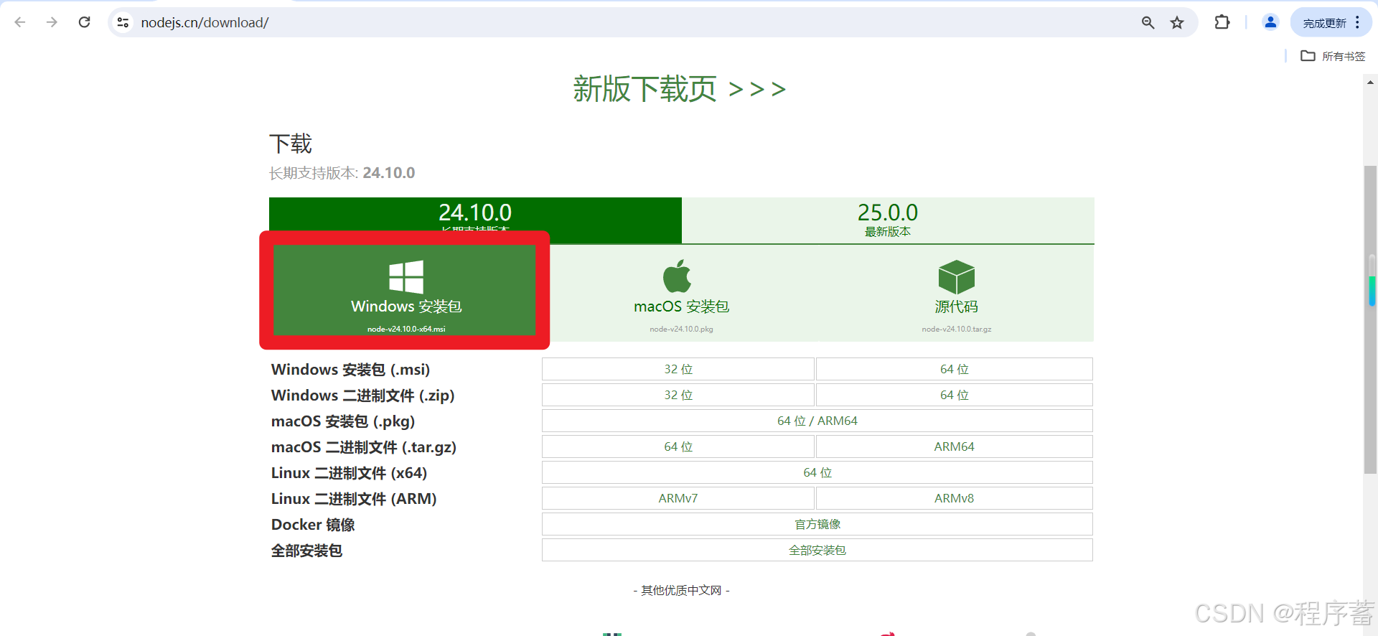Download node-v24.10.0.pkg file link
The image size is (1378, 636).
tap(681, 329)
